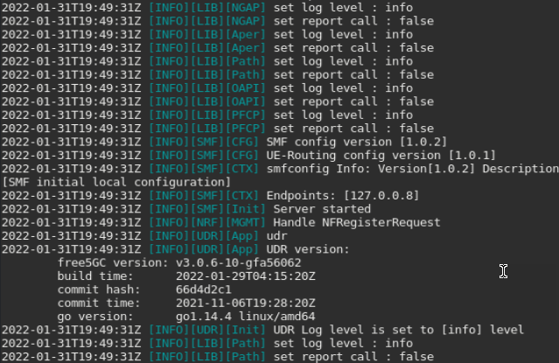Click Handle NFRegisterRequest log message
Image resolution: width=559 pixels, height=363 pixels.
click(357, 222)
